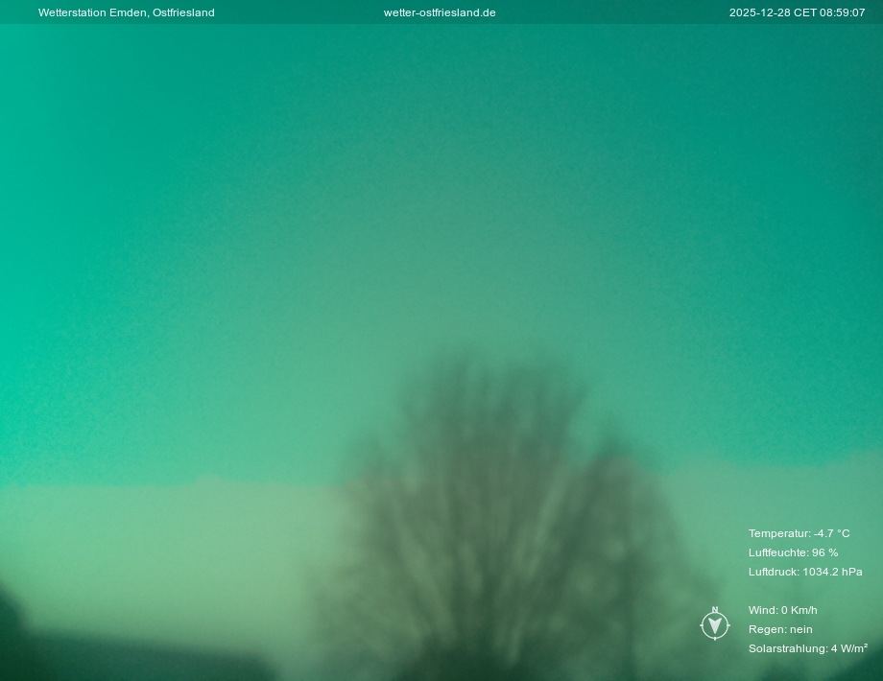Viewport: 883px width, 681px height.
Task: Open the wetter-ostfriesland.de link
Action: click(x=440, y=12)
